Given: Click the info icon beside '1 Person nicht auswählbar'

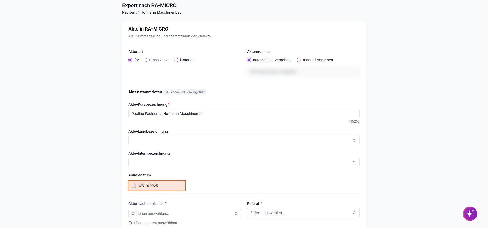Looking at the screenshot, I should click(130, 223).
